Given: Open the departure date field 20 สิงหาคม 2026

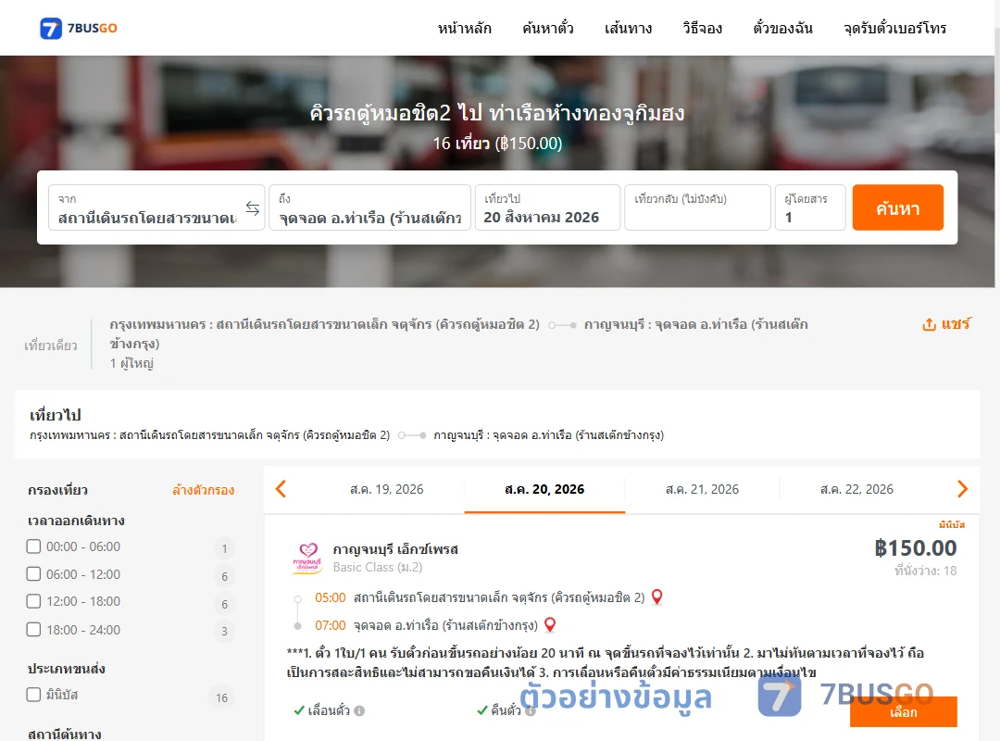Looking at the screenshot, I should [x=548, y=207].
